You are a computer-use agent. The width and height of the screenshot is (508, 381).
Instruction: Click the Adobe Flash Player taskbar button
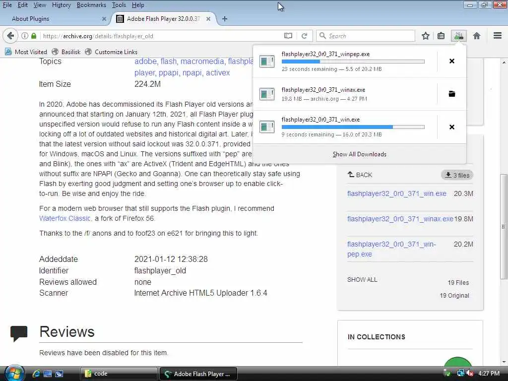tap(198, 374)
